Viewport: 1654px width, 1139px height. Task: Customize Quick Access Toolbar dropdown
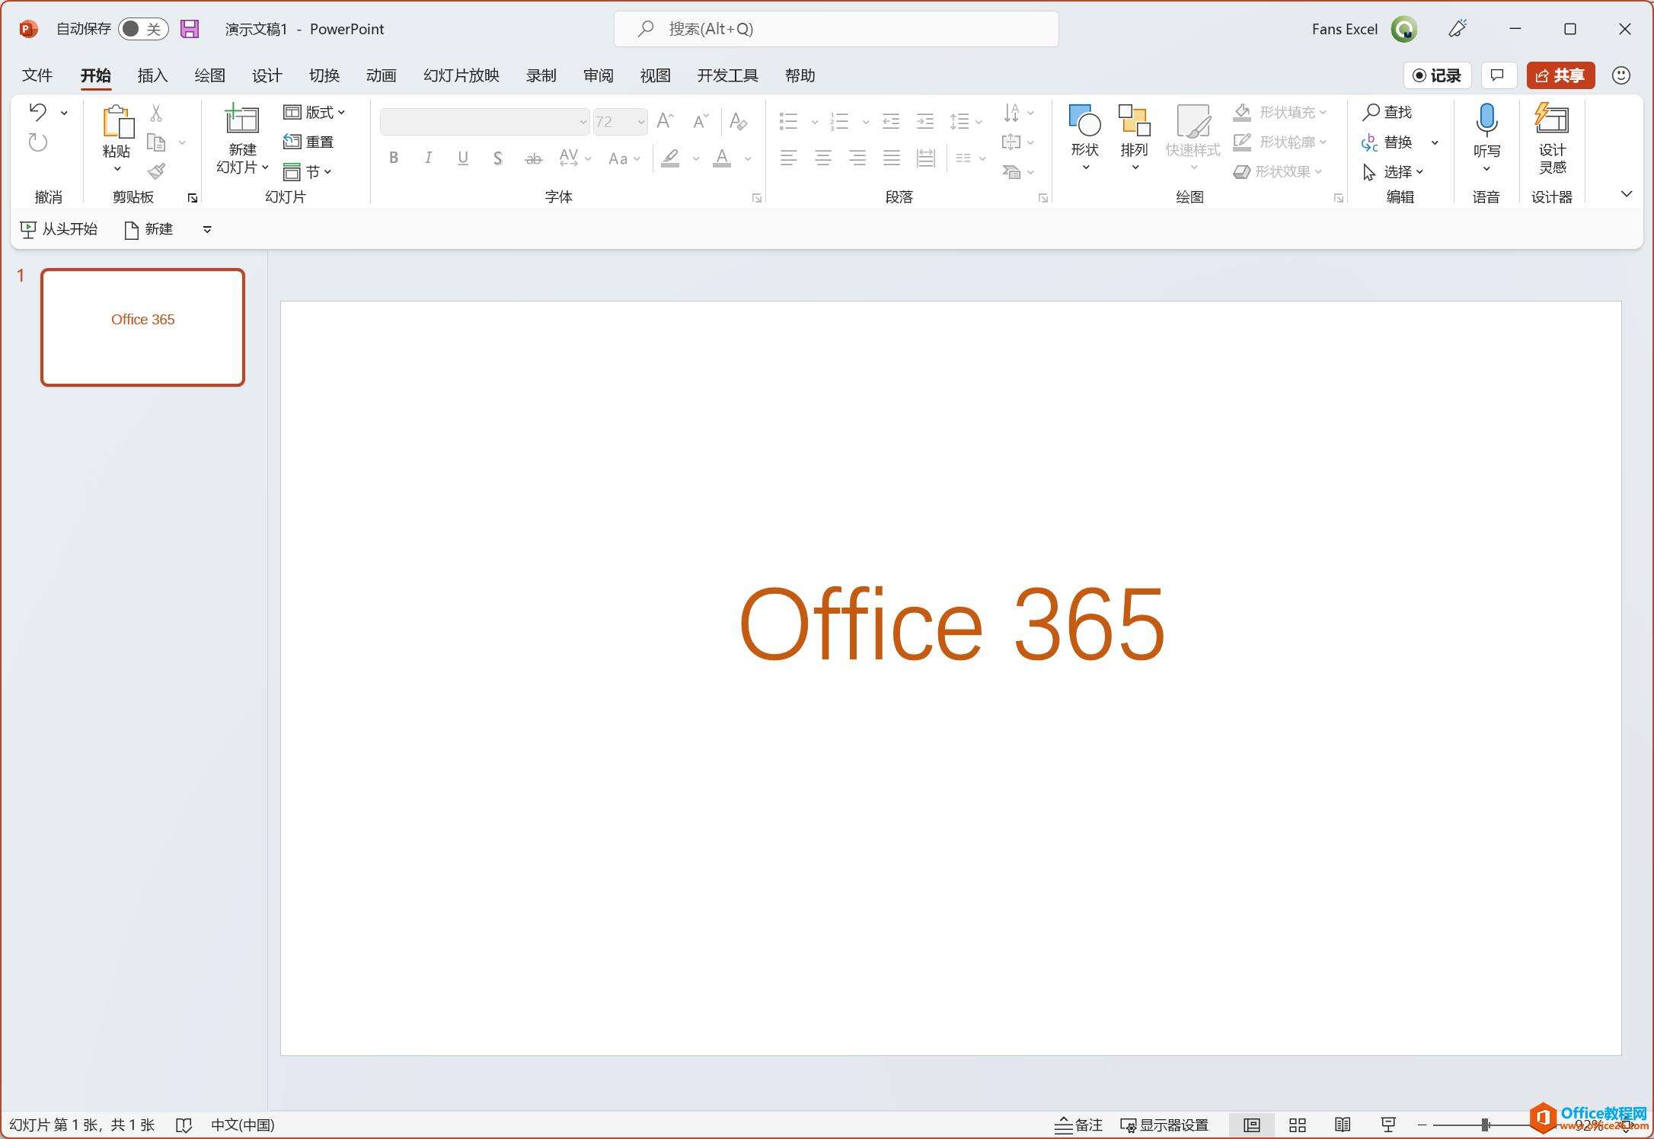point(207,229)
